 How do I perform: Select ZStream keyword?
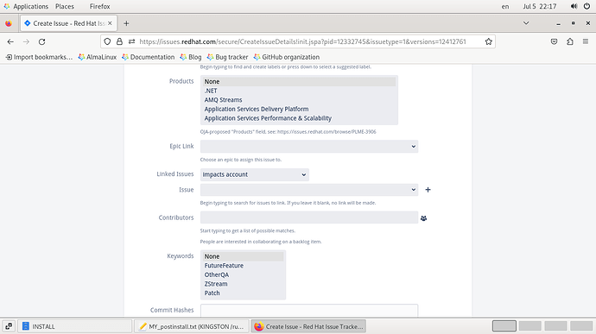pyautogui.click(x=244, y=284)
